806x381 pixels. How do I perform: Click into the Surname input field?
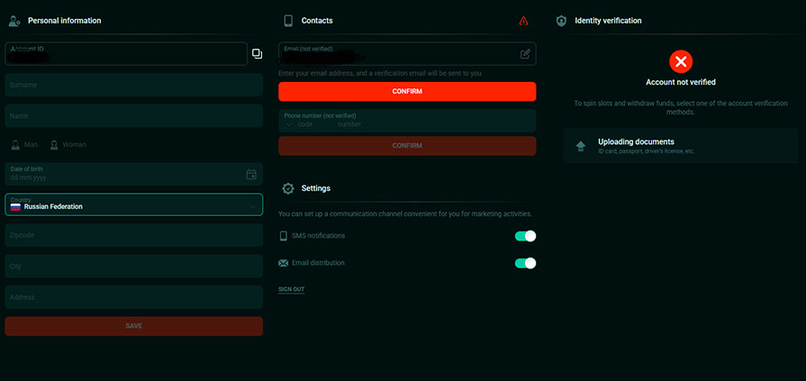click(x=133, y=86)
